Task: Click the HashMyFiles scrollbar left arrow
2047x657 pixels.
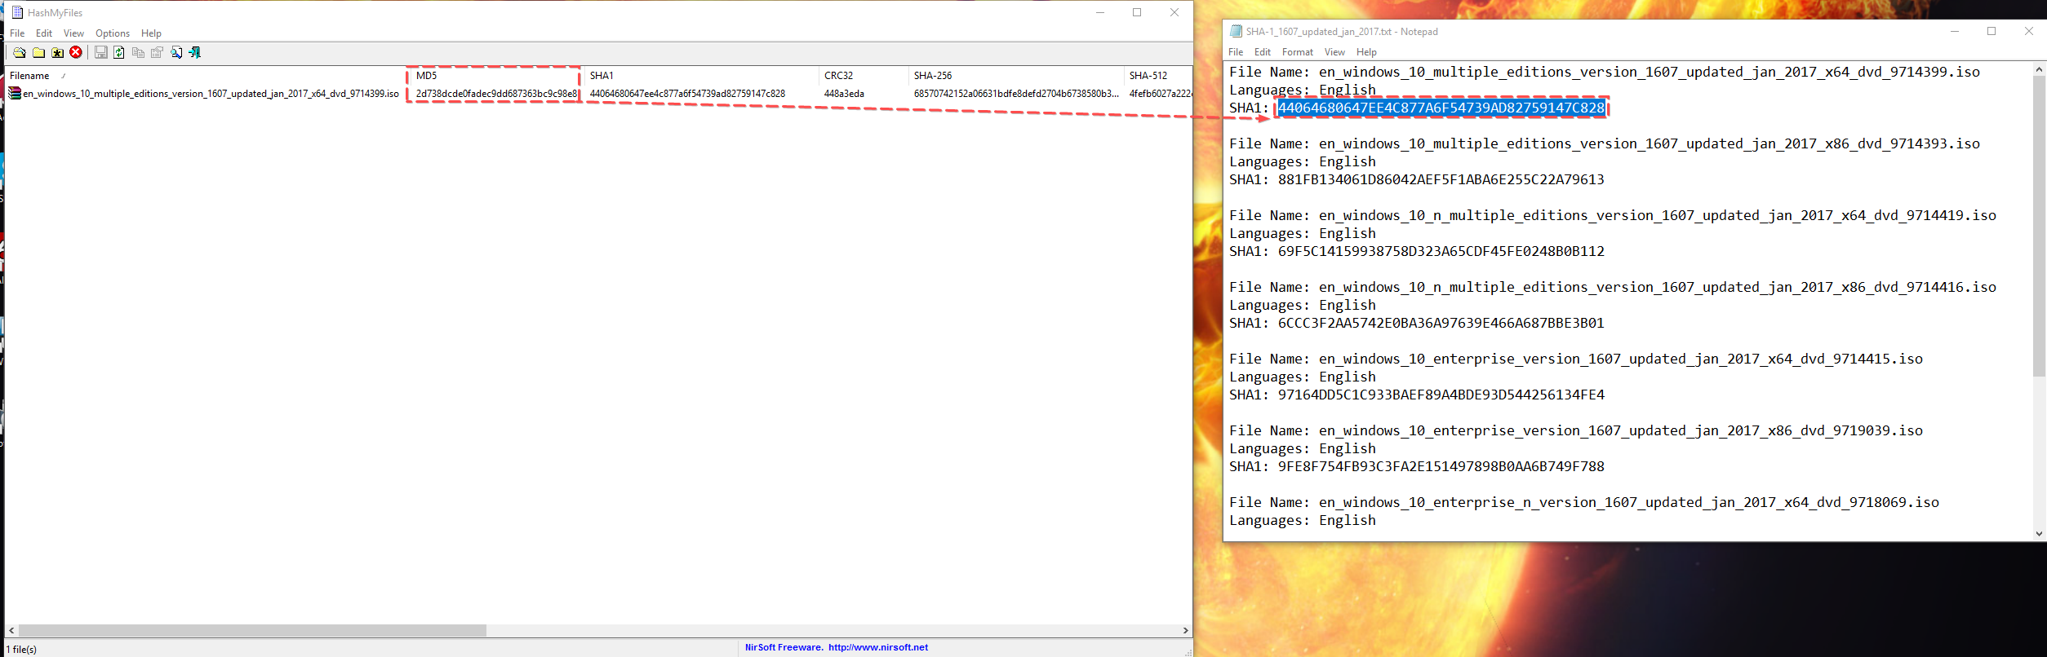Action: click(x=11, y=630)
